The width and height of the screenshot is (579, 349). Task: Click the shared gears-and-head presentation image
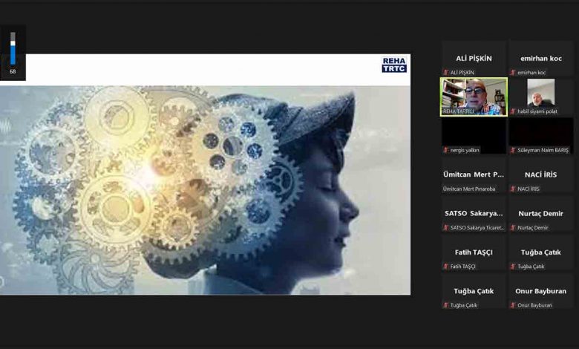point(204,189)
